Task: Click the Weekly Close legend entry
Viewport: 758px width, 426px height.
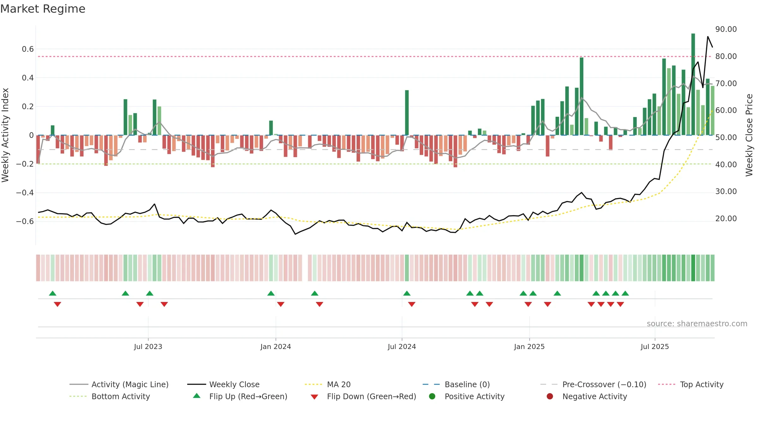Action: point(223,384)
